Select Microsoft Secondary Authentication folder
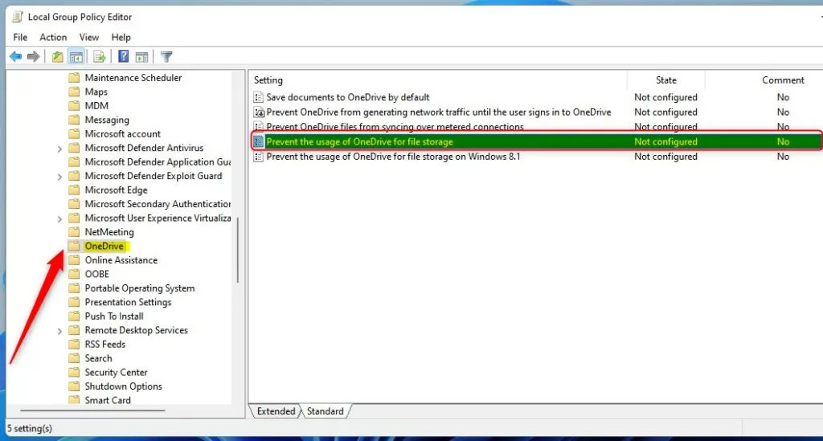 (158, 204)
